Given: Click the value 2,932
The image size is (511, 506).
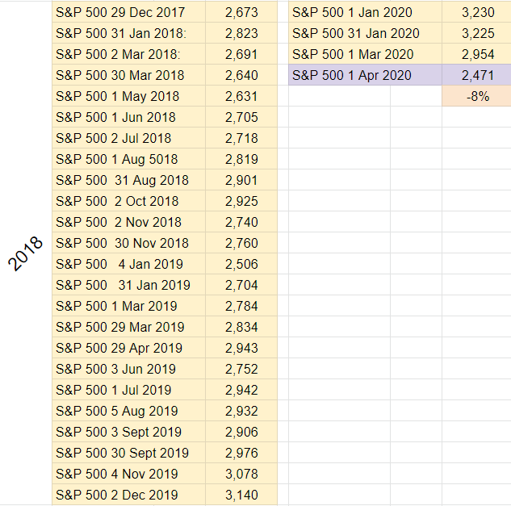Looking at the screenshot, I should click(x=241, y=411).
